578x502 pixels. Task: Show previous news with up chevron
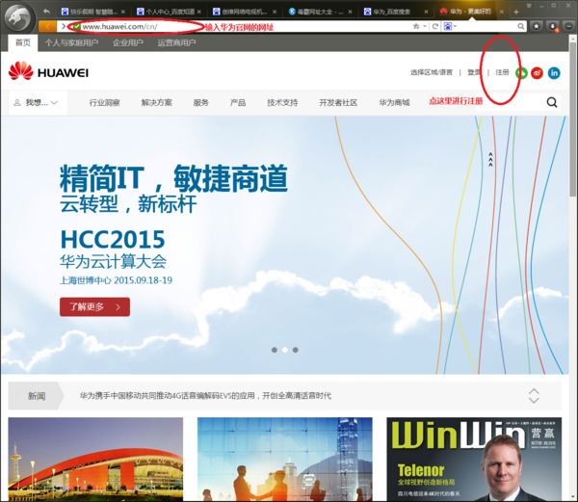coord(534,391)
